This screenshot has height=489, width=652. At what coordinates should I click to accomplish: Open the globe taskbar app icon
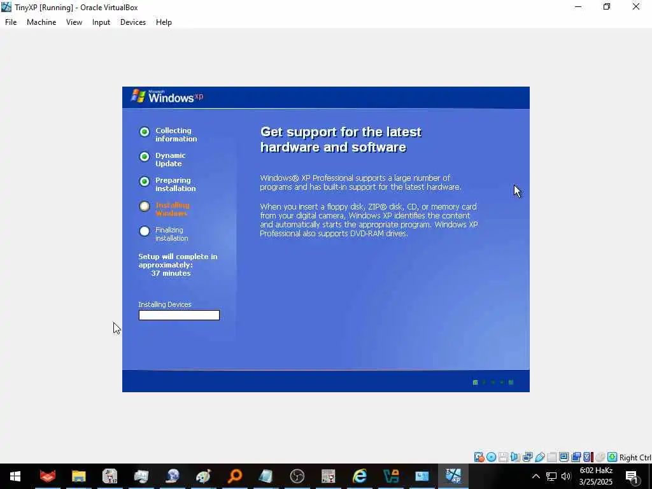pyautogui.click(x=172, y=476)
